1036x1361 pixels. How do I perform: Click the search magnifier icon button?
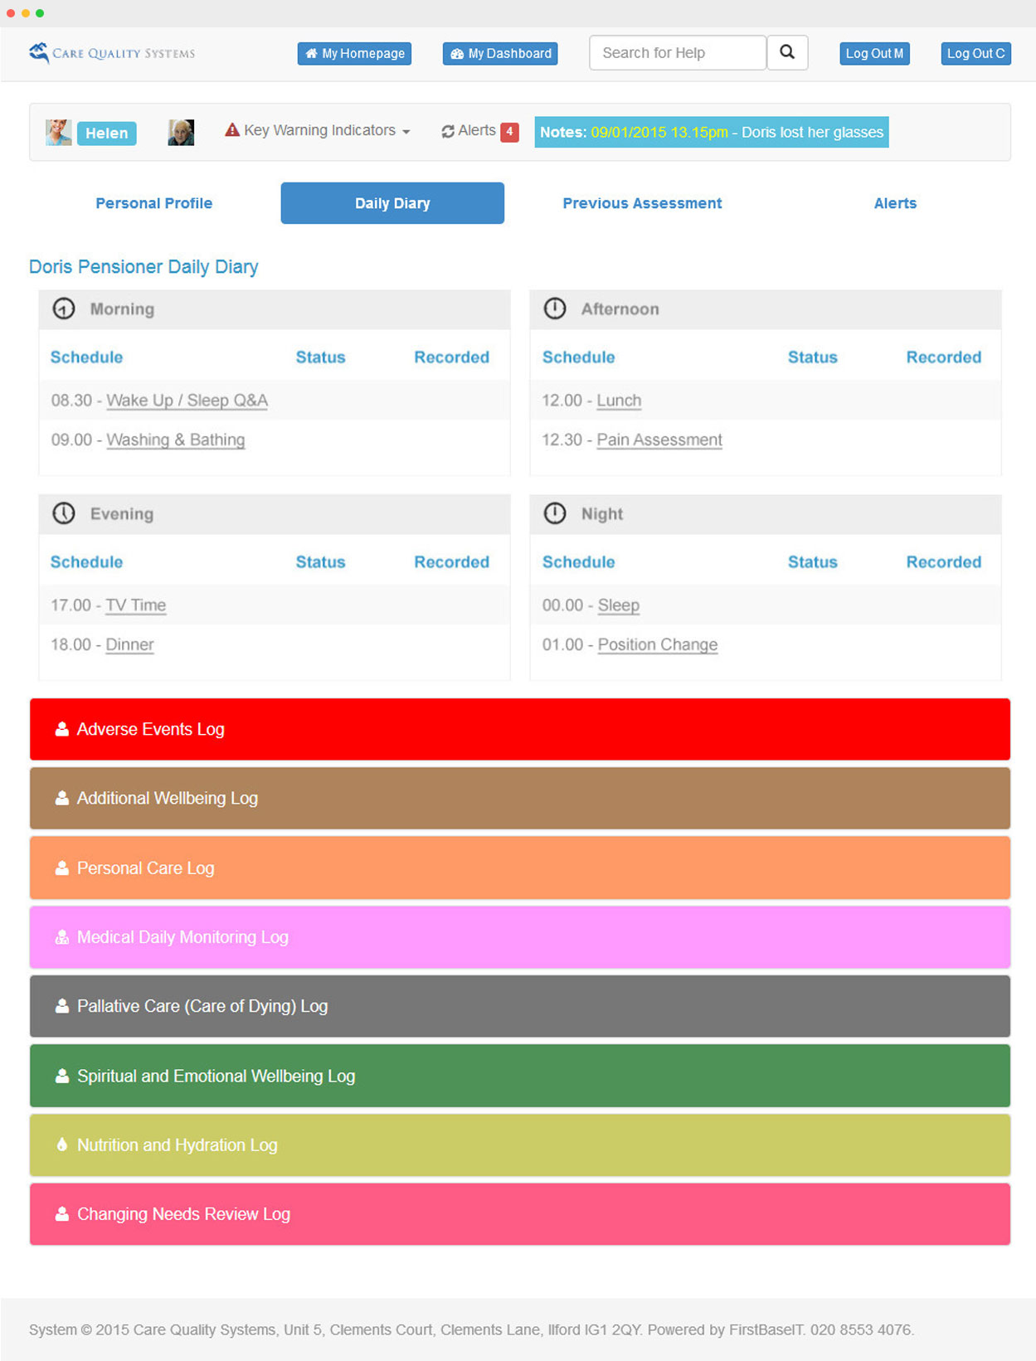786,52
